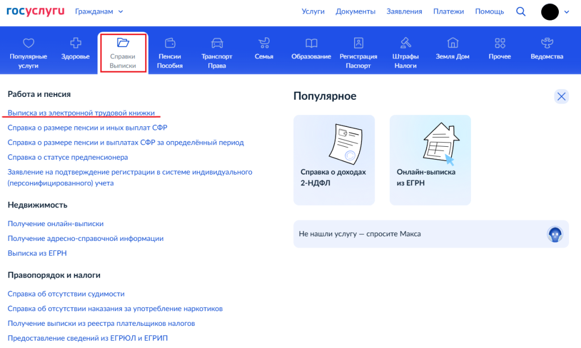Click the Не нашли услугу ask Макс field
Viewport: 581px width, 348px height.
click(x=431, y=234)
